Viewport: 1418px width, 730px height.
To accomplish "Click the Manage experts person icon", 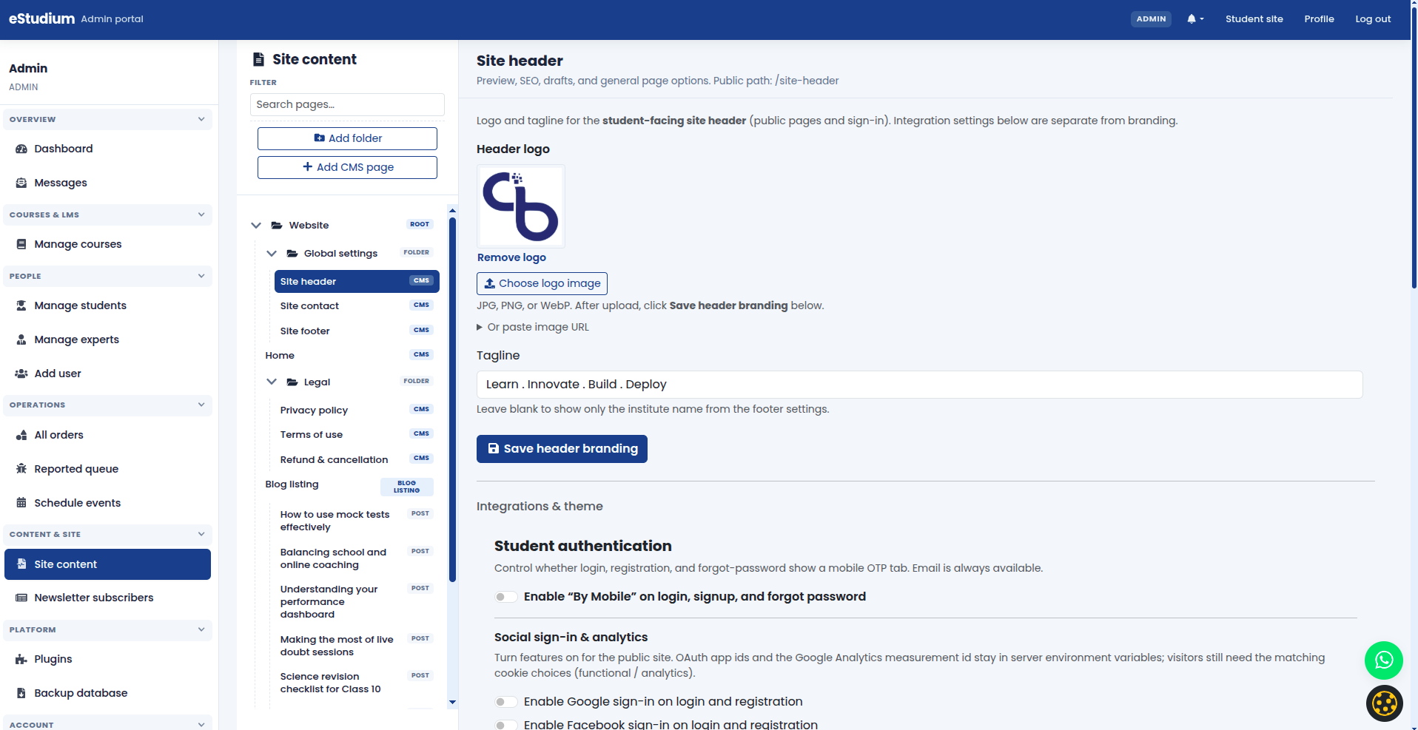I will tap(21, 339).
